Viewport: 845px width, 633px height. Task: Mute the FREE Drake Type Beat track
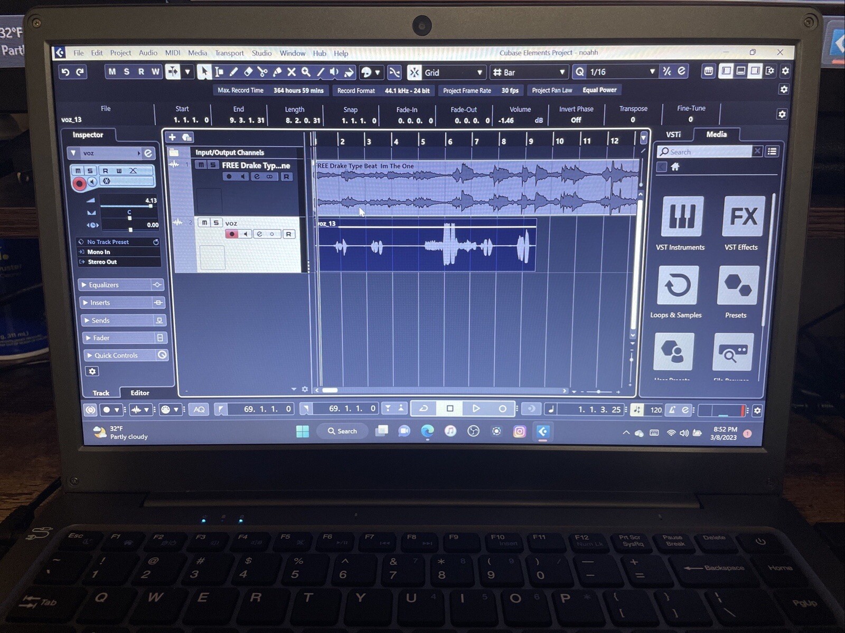click(201, 165)
